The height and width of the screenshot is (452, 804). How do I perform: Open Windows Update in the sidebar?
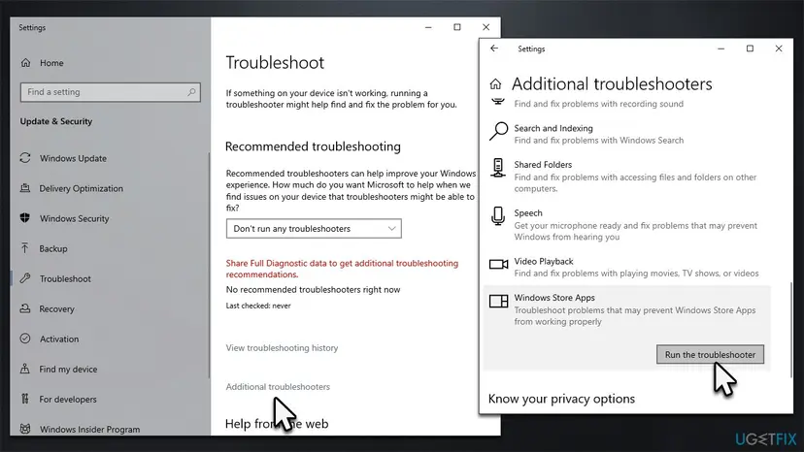click(73, 158)
